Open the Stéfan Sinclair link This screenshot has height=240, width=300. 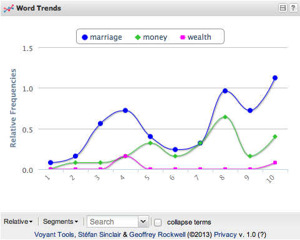[99, 234]
